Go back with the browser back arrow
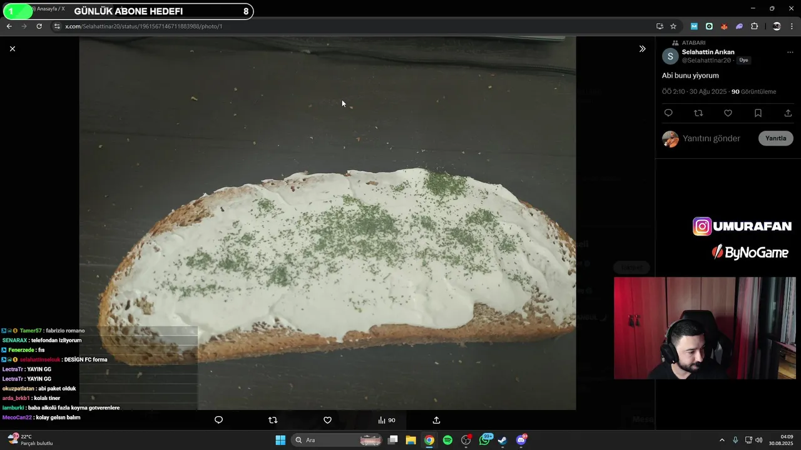 [x=9, y=26]
